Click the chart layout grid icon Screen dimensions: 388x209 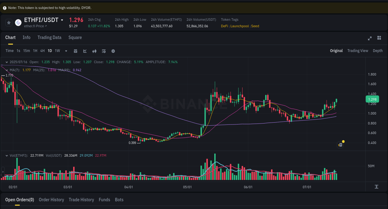click(379, 38)
